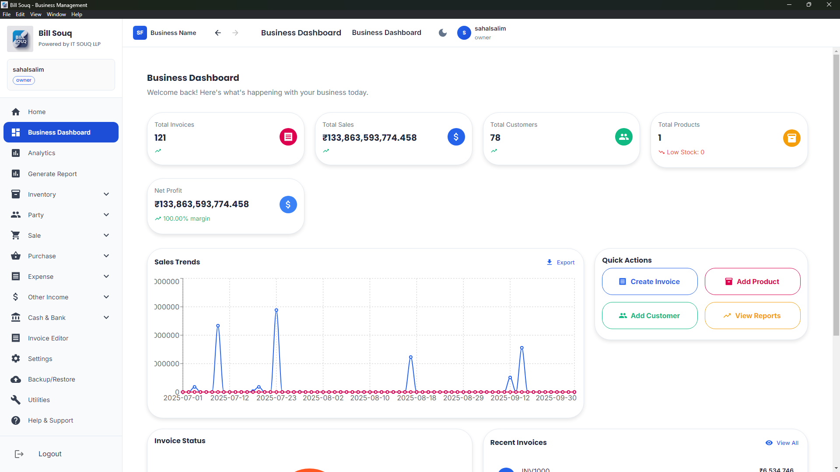Open Utilities with the wrench icon
The width and height of the screenshot is (840, 472).
point(16,399)
